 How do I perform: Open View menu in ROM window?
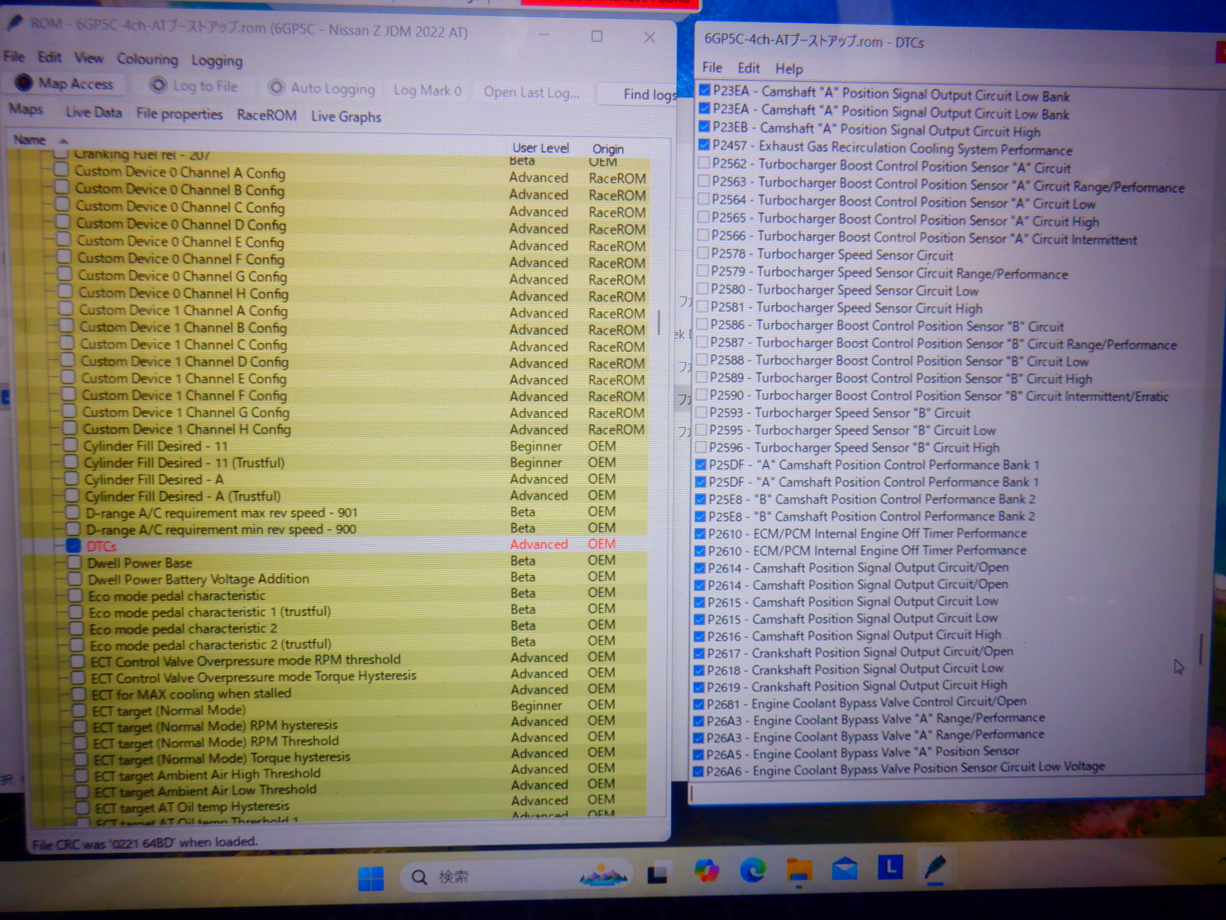(x=89, y=58)
